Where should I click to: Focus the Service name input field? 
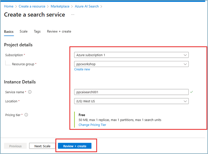[131, 92]
